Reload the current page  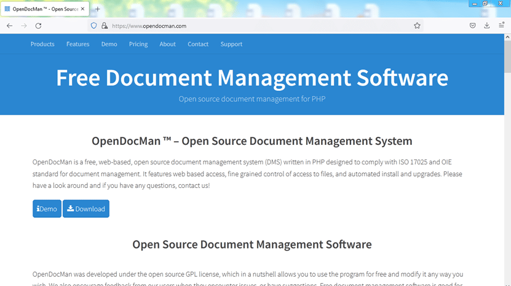(x=38, y=26)
